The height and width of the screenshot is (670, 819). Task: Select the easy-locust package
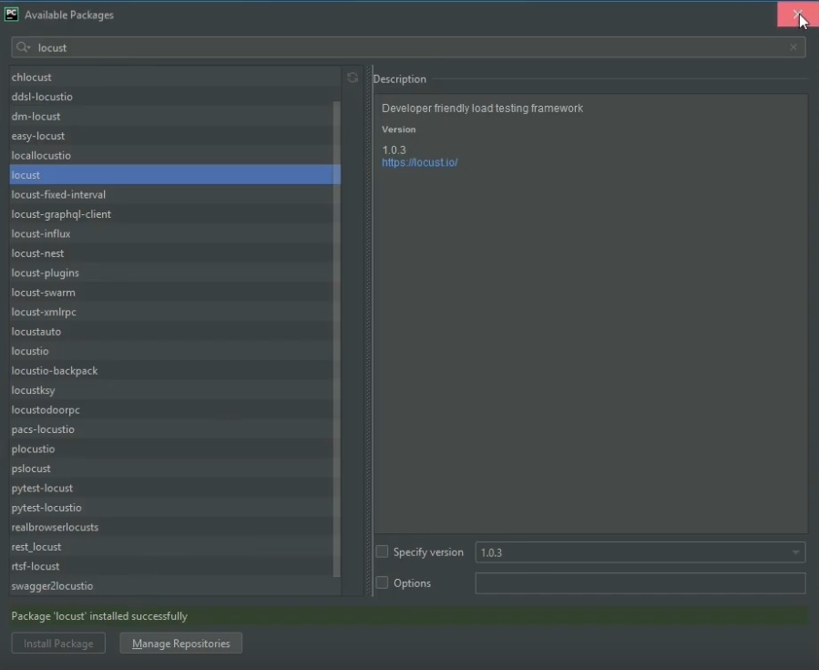pyautogui.click(x=175, y=136)
